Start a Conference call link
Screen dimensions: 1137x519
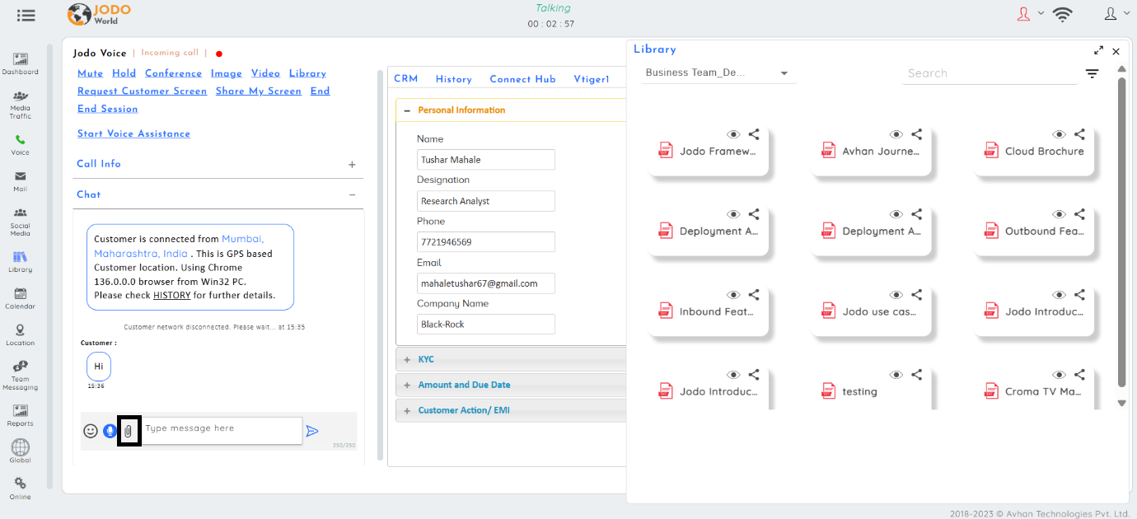pyautogui.click(x=173, y=73)
